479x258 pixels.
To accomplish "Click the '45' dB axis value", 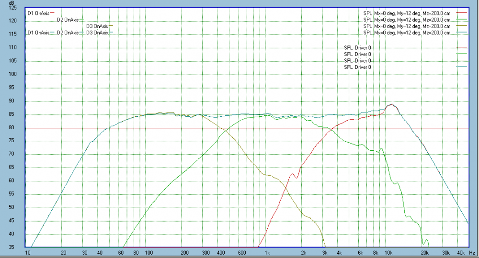I will pyautogui.click(x=11, y=221).
